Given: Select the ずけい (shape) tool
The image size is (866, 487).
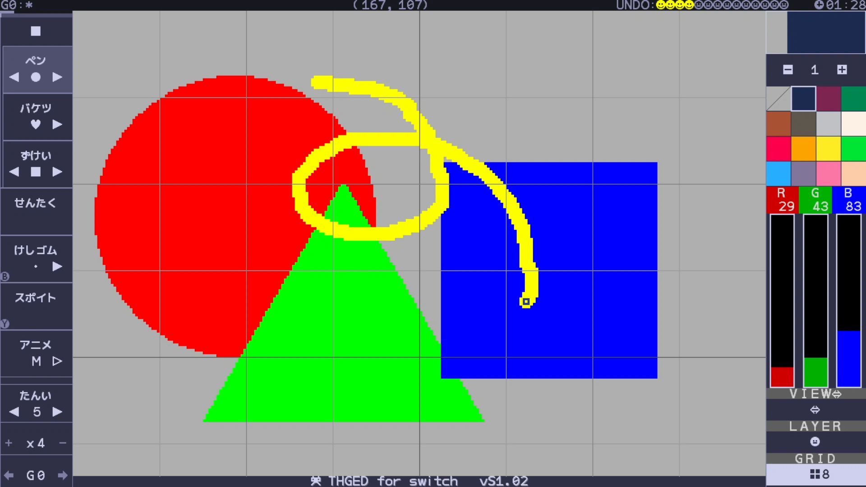Looking at the screenshot, I should point(36,156).
